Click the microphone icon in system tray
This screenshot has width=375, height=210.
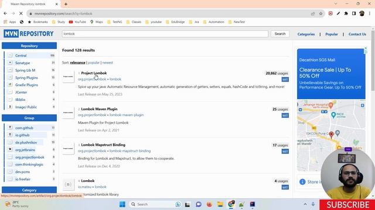pos(313,204)
